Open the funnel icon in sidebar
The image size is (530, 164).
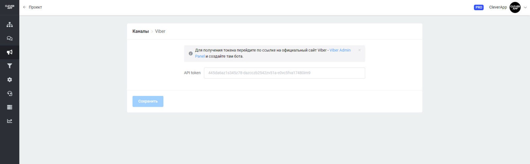coord(10,66)
